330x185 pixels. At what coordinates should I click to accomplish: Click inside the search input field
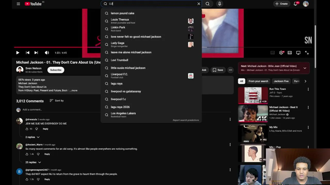click(151, 4)
